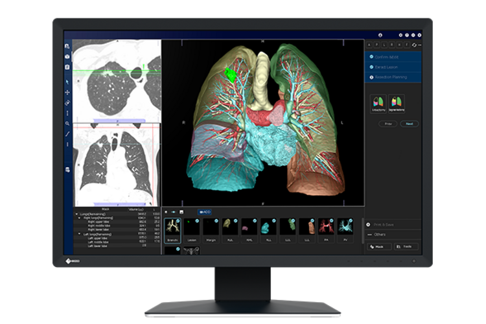Collapse the Lungs(Remaining) tree row
The image size is (486, 324).
pyautogui.click(x=76, y=213)
